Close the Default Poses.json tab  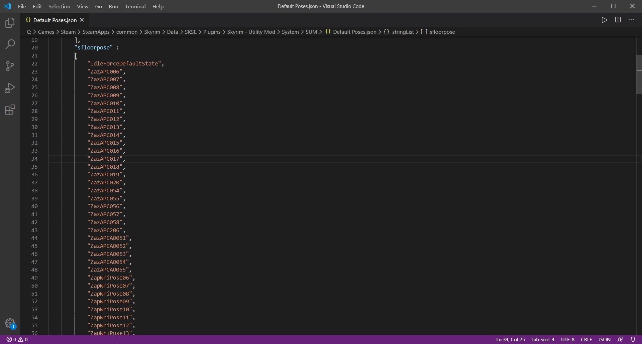(x=82, y=20)
